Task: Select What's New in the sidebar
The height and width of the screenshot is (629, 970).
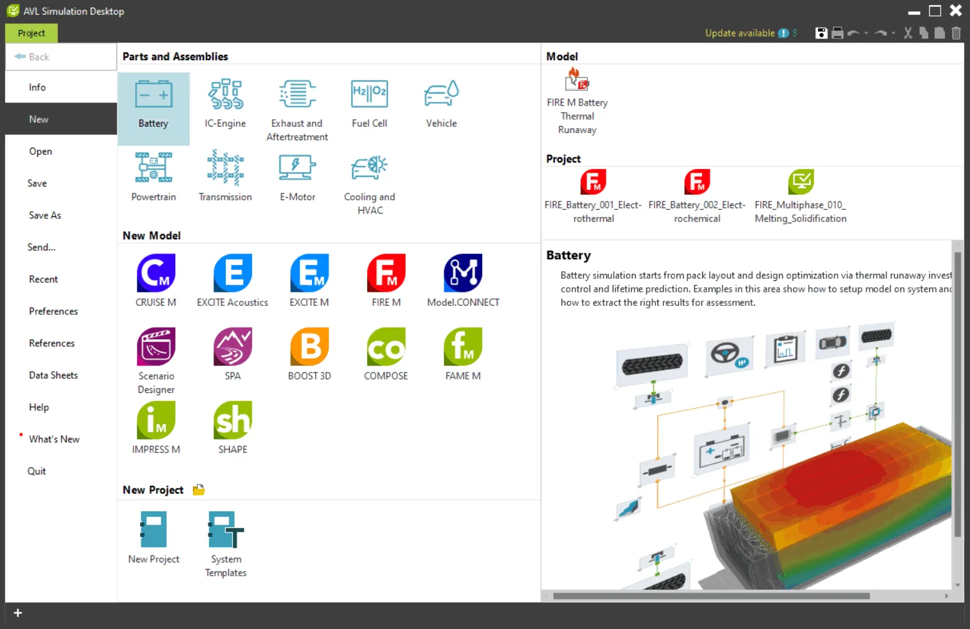Action: [54, 439]
